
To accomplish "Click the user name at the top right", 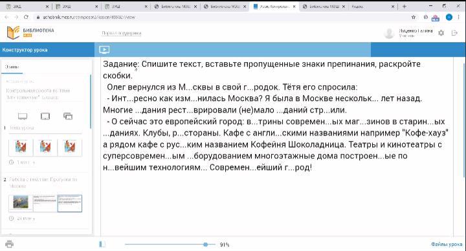I will click(x=416, y=31).
